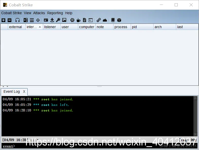Viewport: 199px width, 150px height.
Task: Close the Event Log tab with X
Action: 24,91
